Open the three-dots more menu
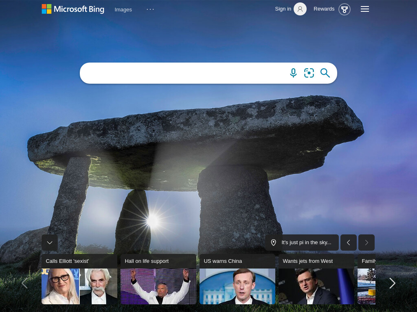The image size is (417, 312). [x=150, y=9]
